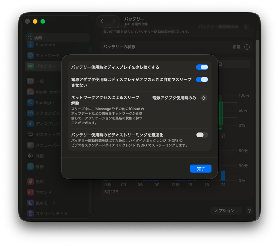
Task: Click the yellow minimize window button
Action: [35, 21]
